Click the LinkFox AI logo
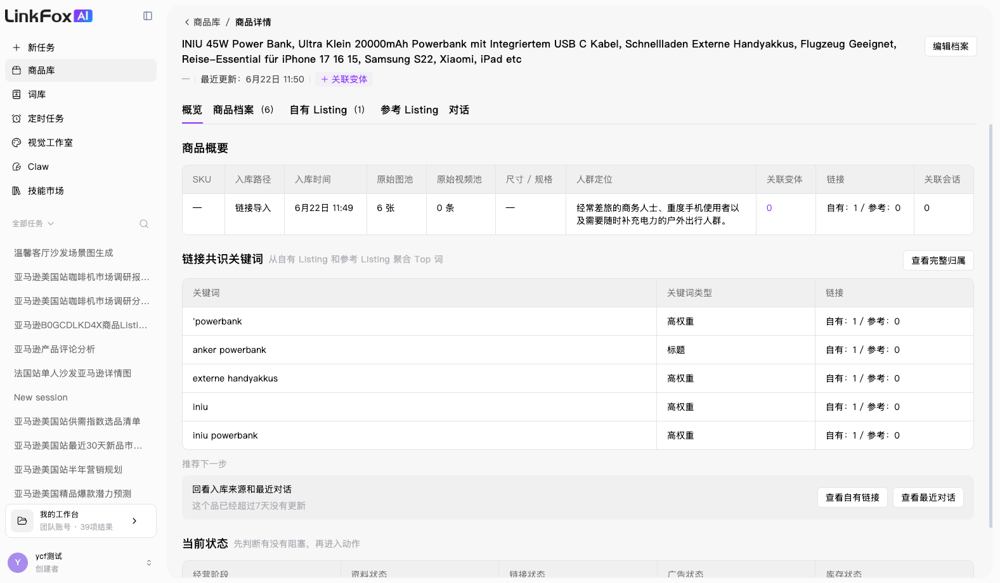 click(49, 16)
